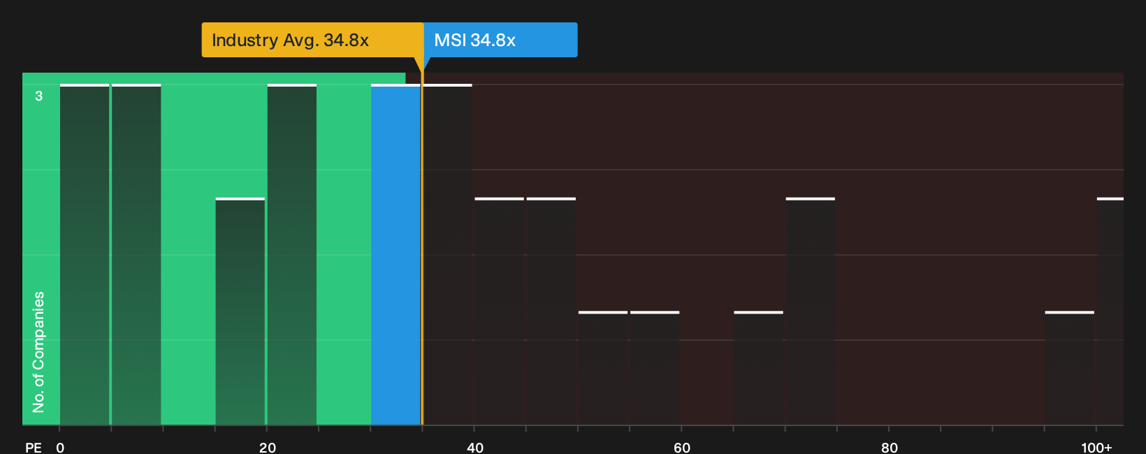Click the '3' y-axis value

tap(39, 96)
